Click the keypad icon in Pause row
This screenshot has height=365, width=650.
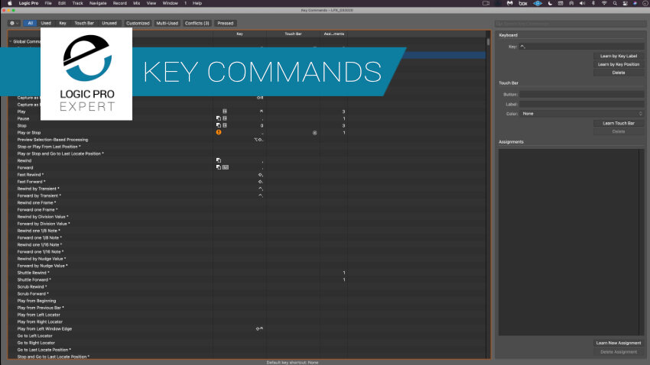click(x=225, y=118)
